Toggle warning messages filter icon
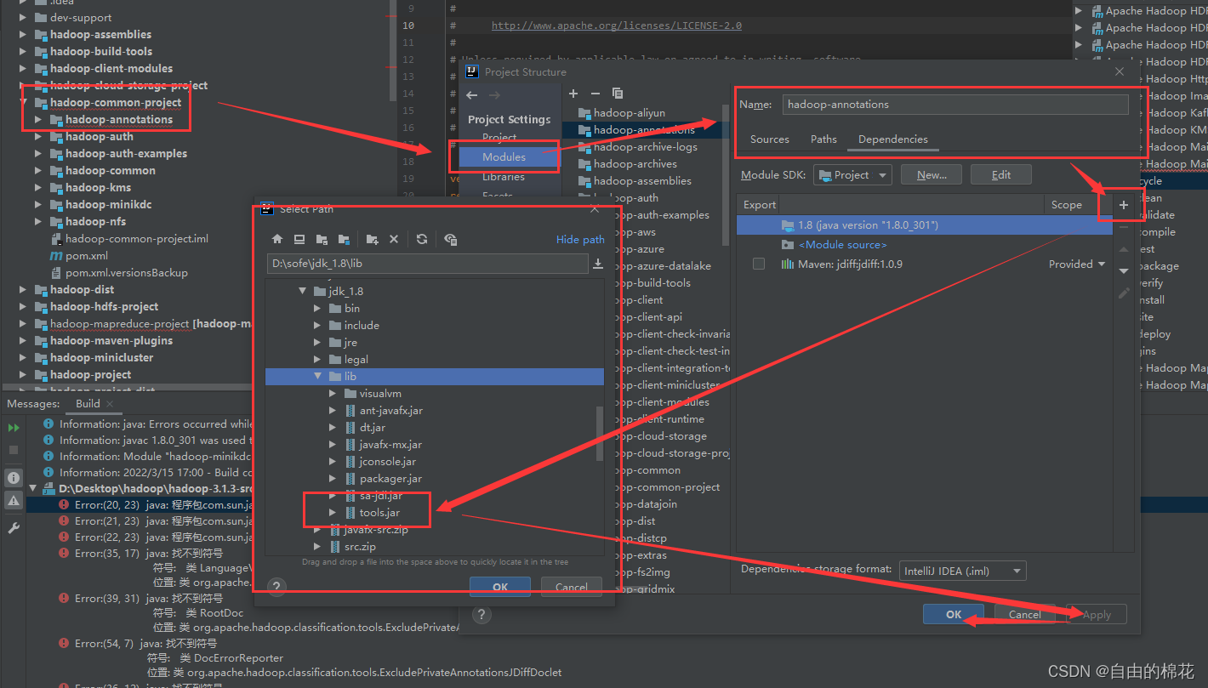The height and width of the screenshot is (688, 1208). pyautogui.click(x=14, y=502)
